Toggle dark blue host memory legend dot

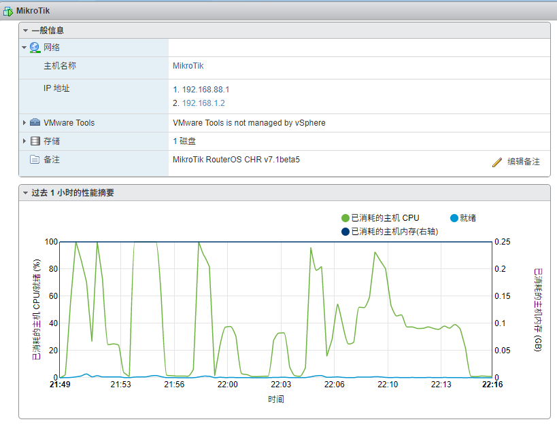pos(345,232)
